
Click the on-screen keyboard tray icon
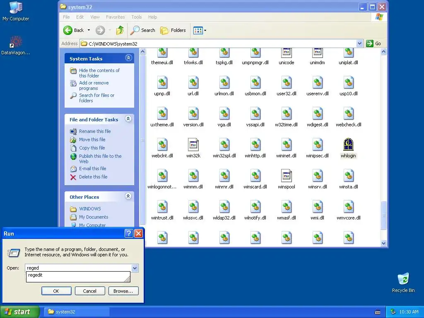click(x=378, y=312)
